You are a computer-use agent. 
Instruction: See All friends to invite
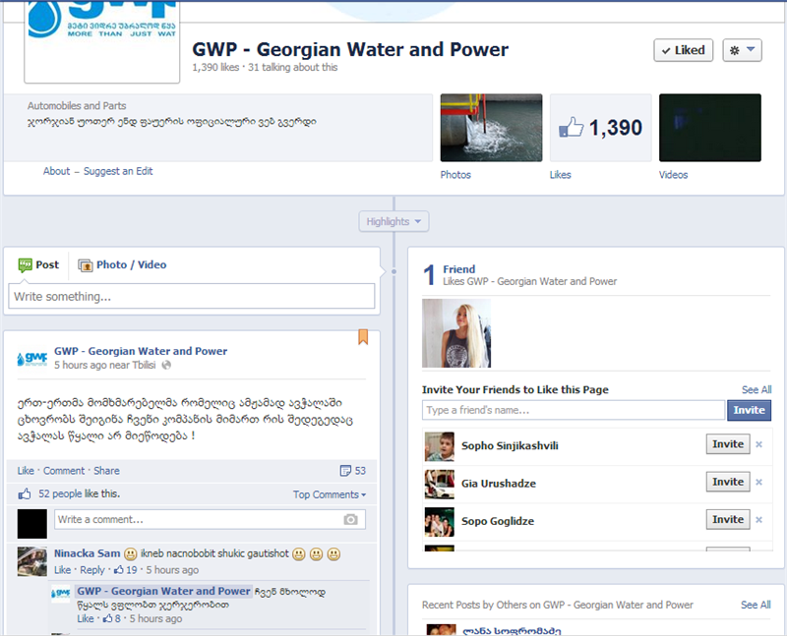(757, 389)
